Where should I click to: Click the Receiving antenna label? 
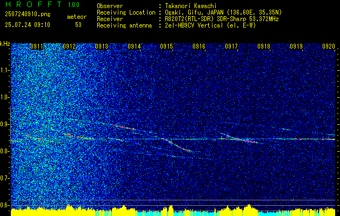(124, 25)
